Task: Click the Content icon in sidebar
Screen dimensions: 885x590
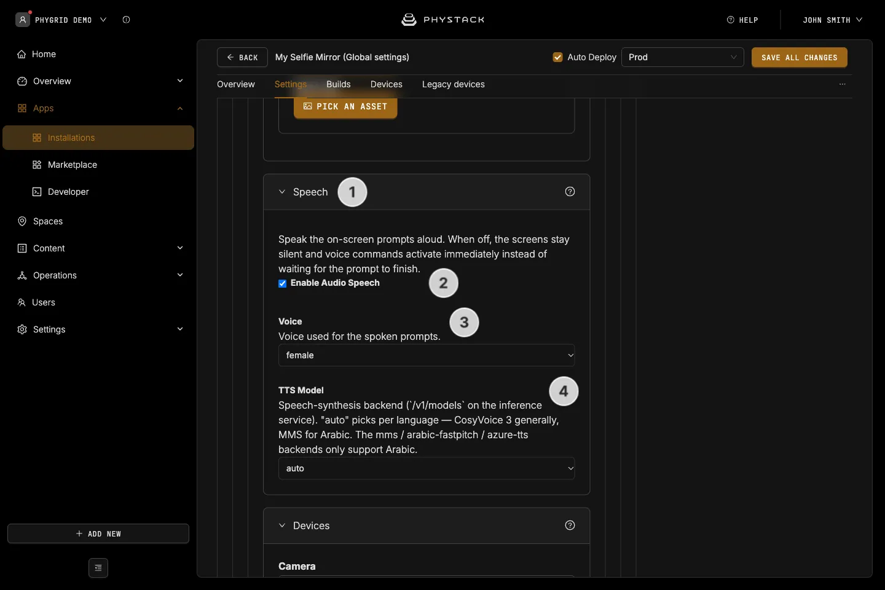Action: (22, 248)
